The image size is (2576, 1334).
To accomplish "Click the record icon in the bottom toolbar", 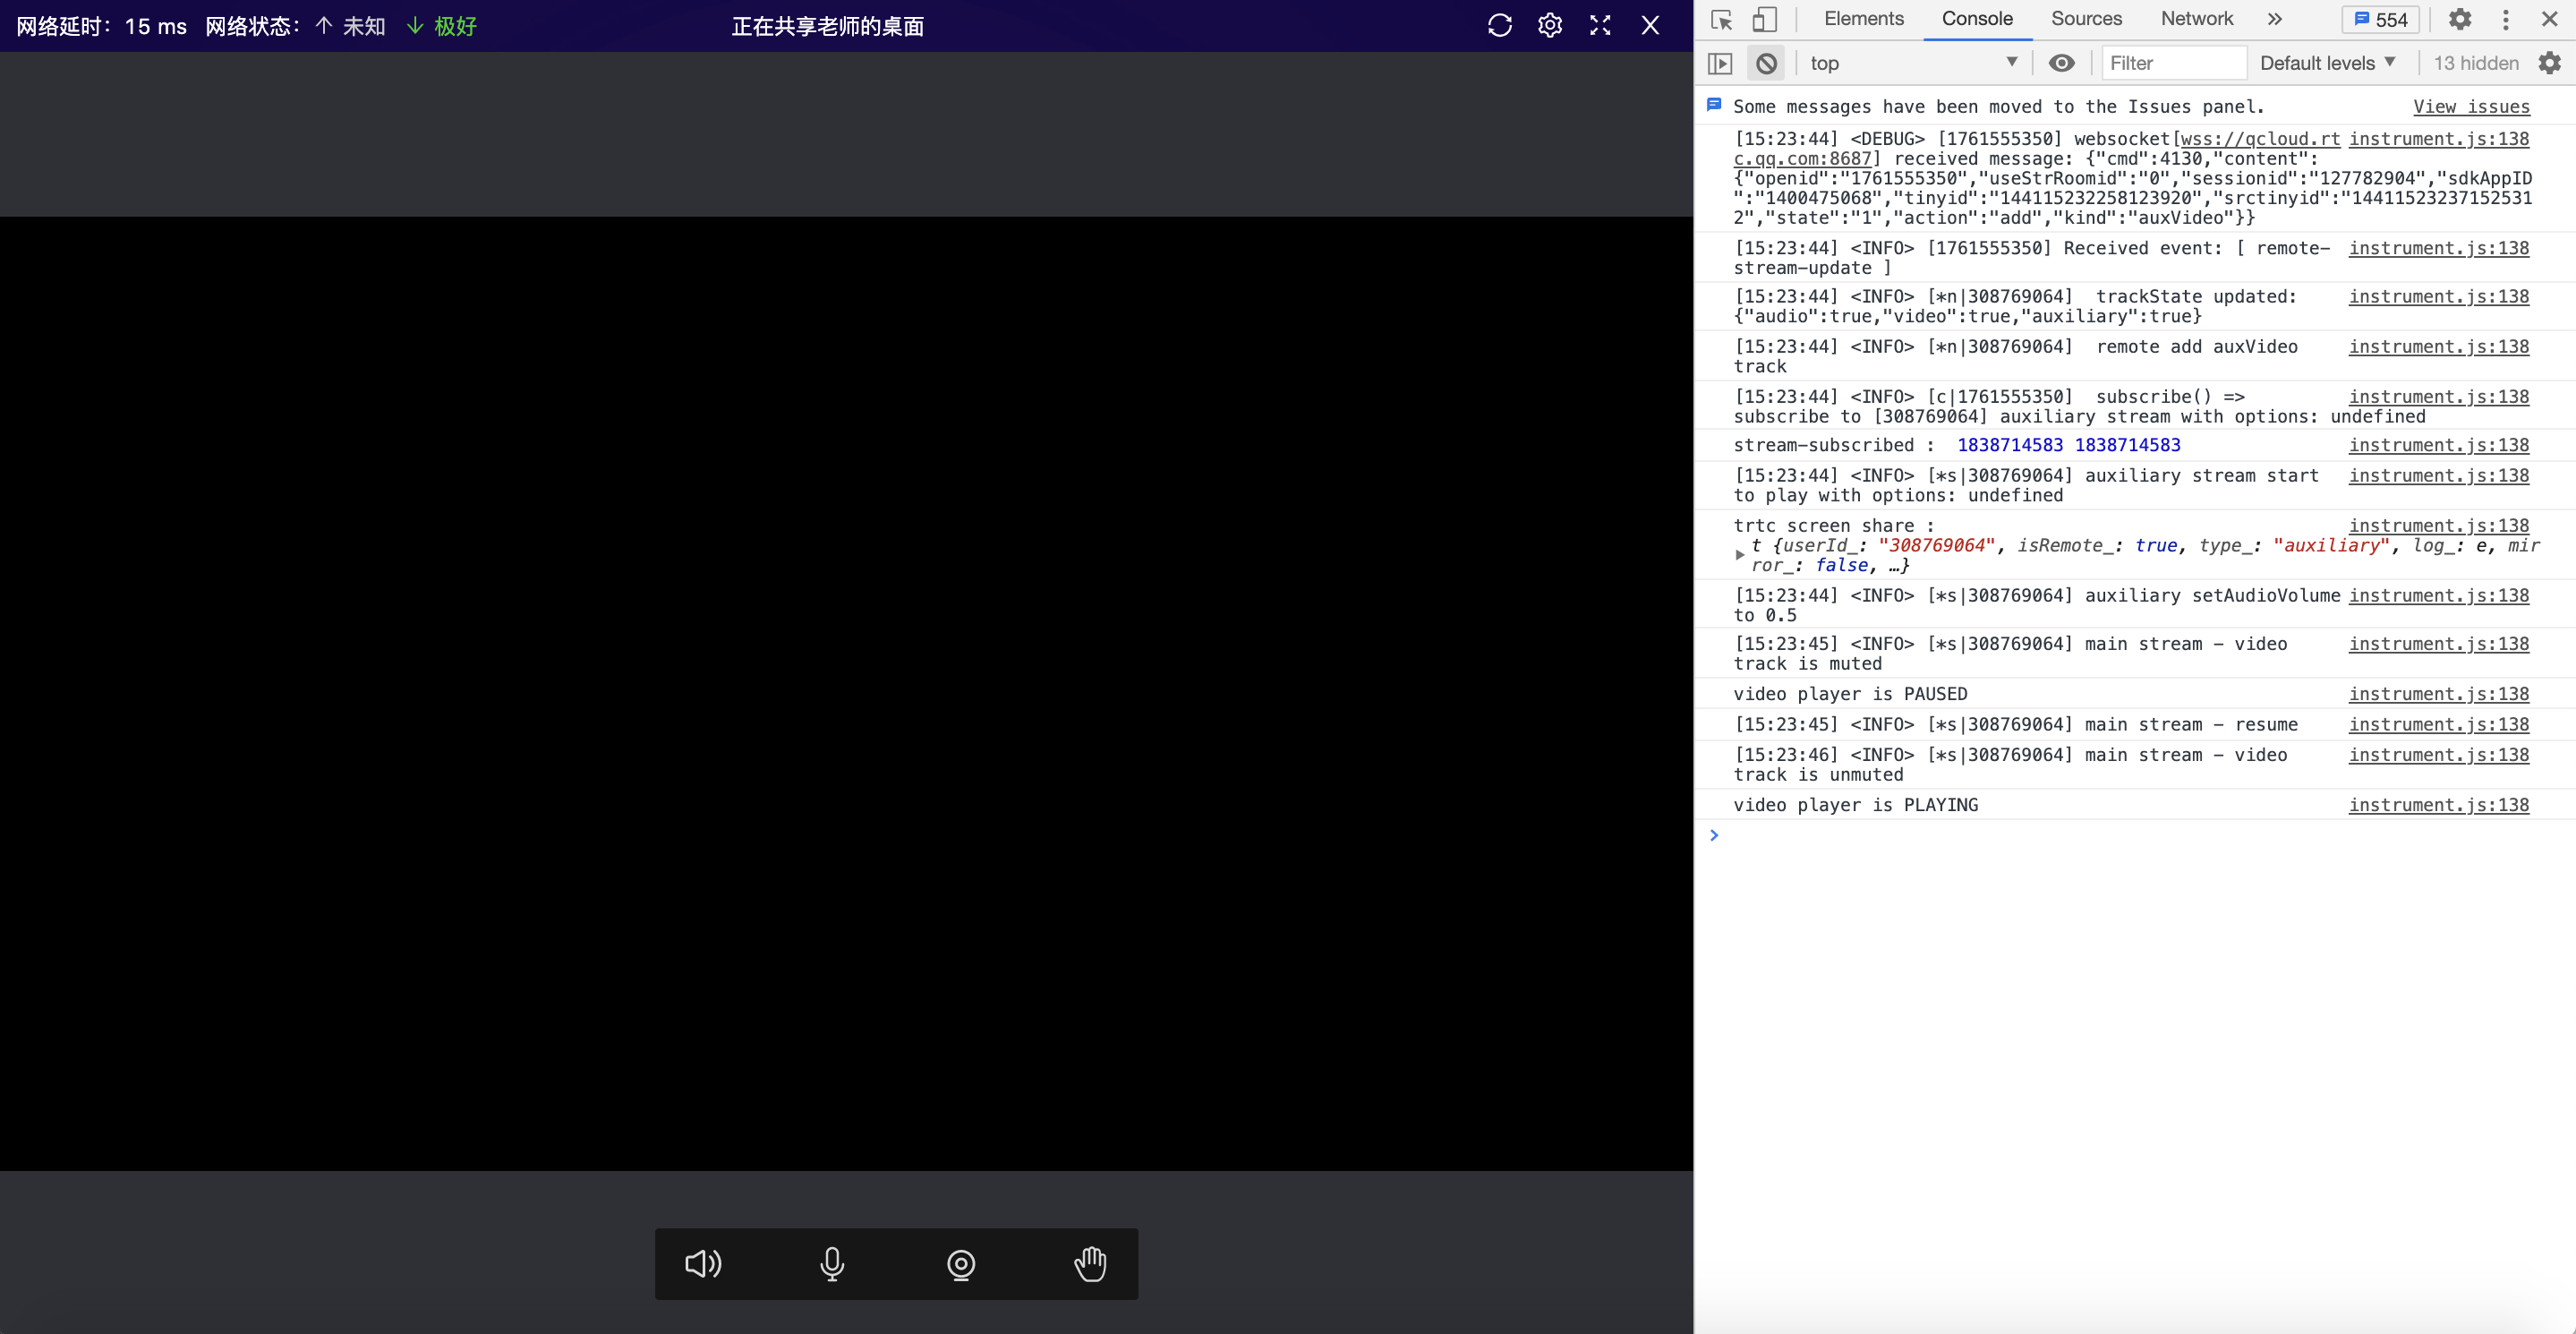I will point(960,1263).
